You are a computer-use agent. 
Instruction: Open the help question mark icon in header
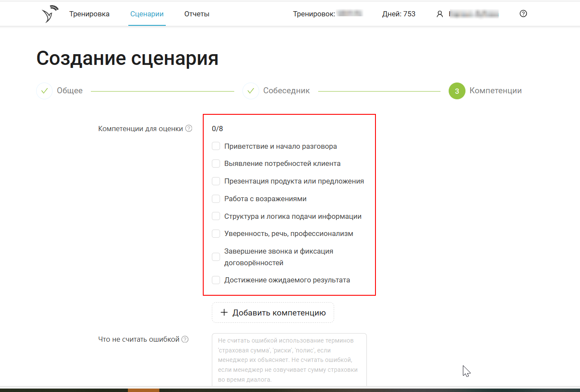[523, 14]
